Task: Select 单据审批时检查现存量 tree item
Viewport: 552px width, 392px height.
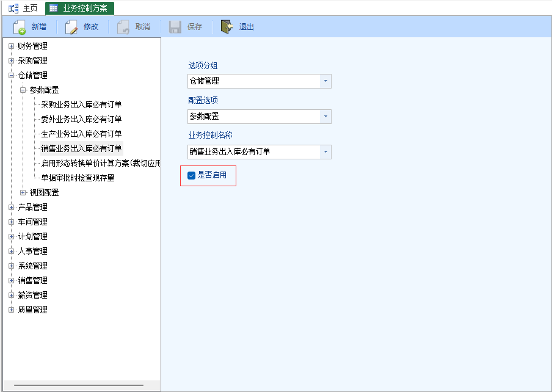Action: [x=78, y=178]
